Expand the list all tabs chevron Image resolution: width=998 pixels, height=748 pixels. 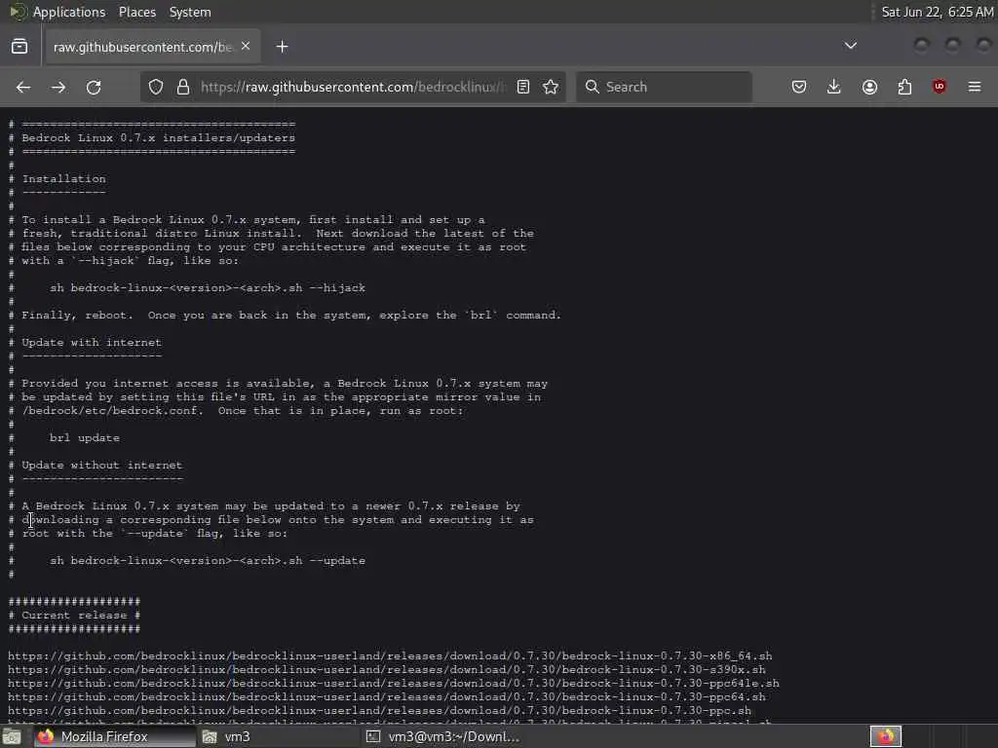pyautogui.click(x=850, y=46)
